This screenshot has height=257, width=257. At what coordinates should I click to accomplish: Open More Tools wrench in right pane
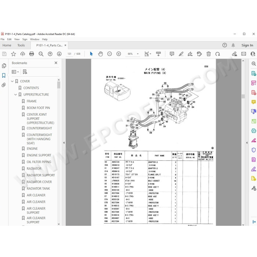[254, 188]
